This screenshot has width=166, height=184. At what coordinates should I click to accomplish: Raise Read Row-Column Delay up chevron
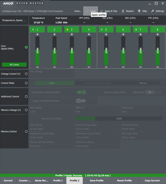tap(72, 134)
